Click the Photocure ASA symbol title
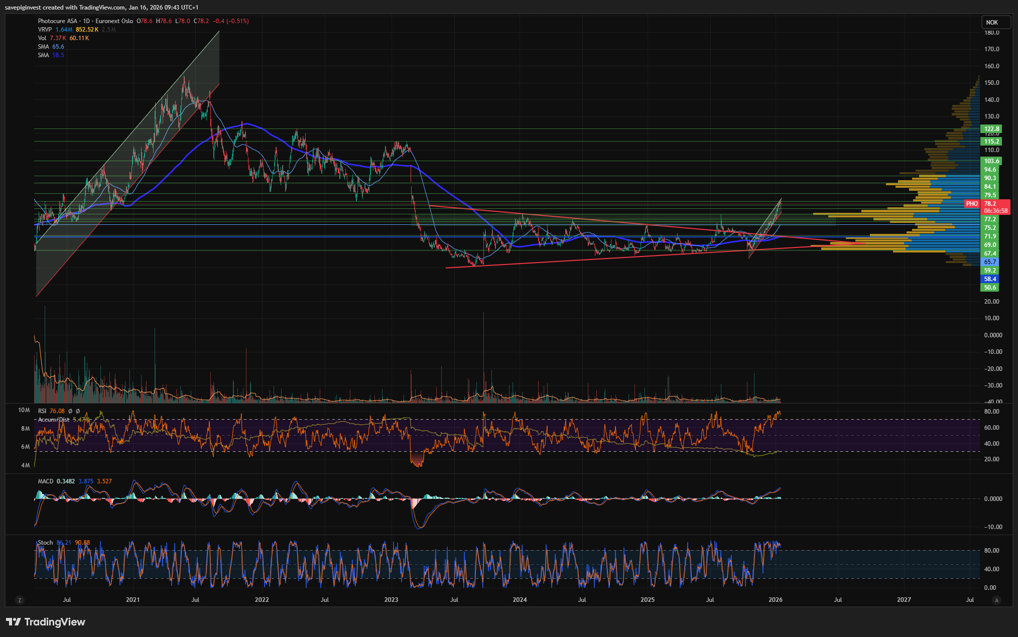Image resolution: width=1018 pixels, height=637 pixels. pyautogui.click(x=58, y=21)
